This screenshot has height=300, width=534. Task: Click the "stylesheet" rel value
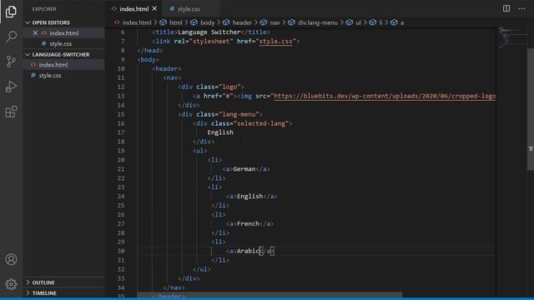click(211, 41)
